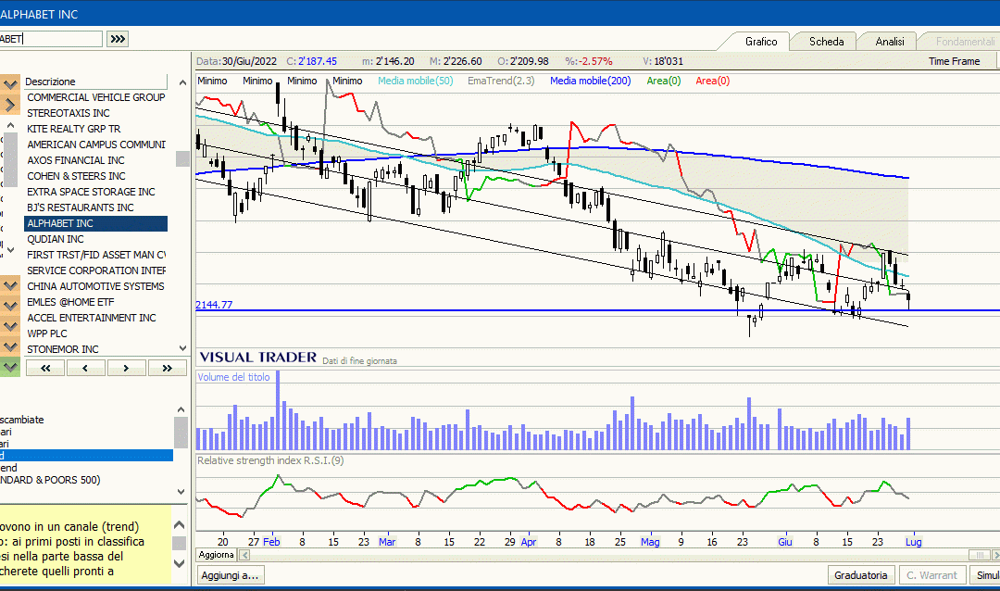
Task: Click down arrow of the lower-left category list
Action: pyautogui.click(x=181, y=492)
